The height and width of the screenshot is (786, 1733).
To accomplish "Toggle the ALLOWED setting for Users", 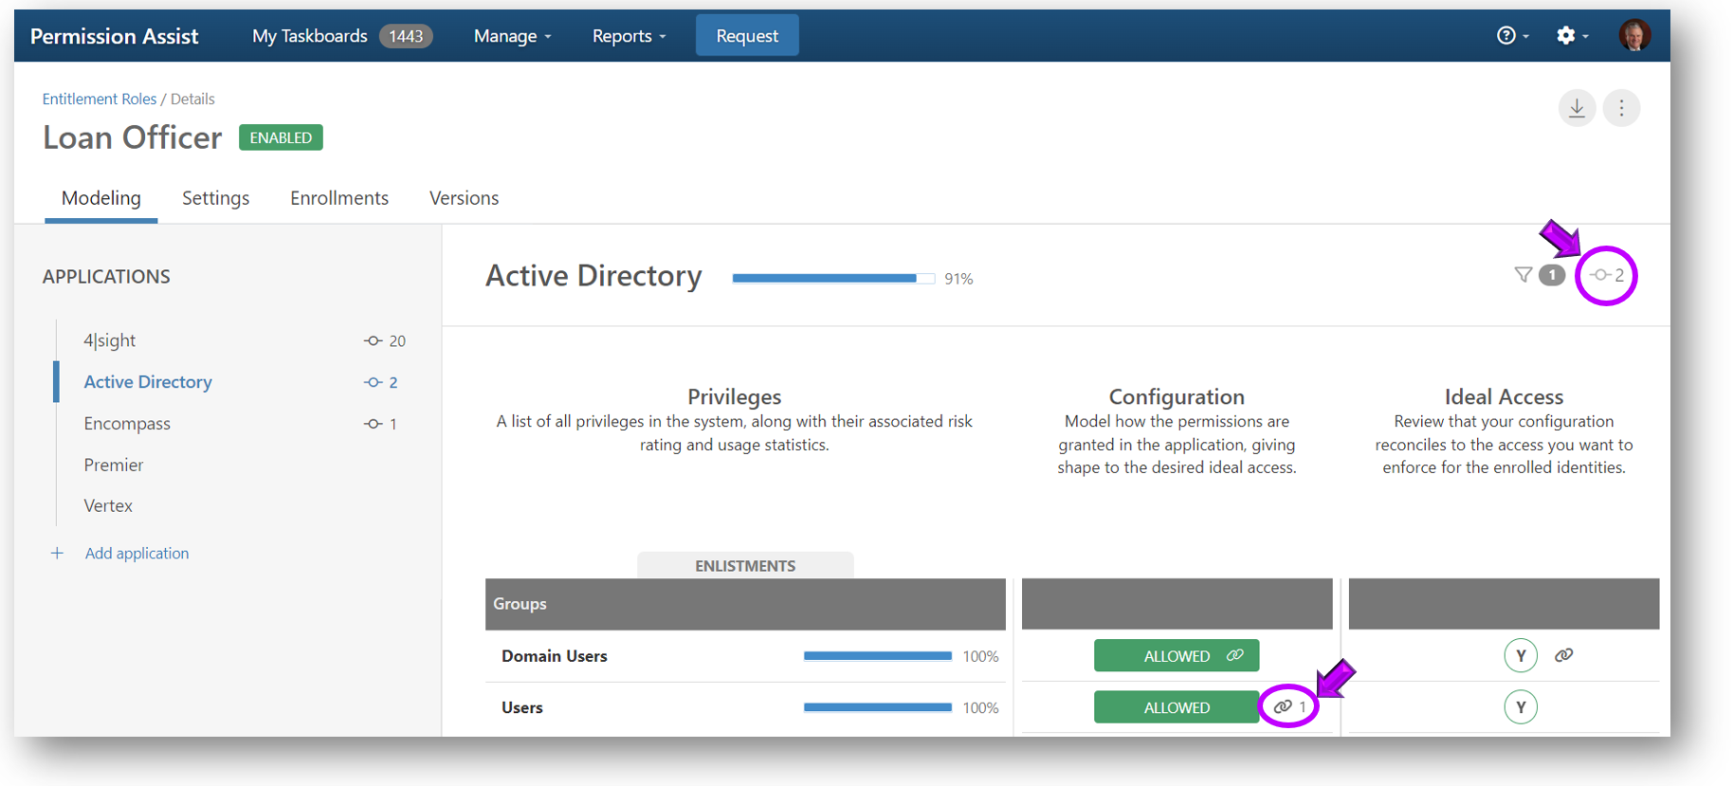I will 1176,707.
